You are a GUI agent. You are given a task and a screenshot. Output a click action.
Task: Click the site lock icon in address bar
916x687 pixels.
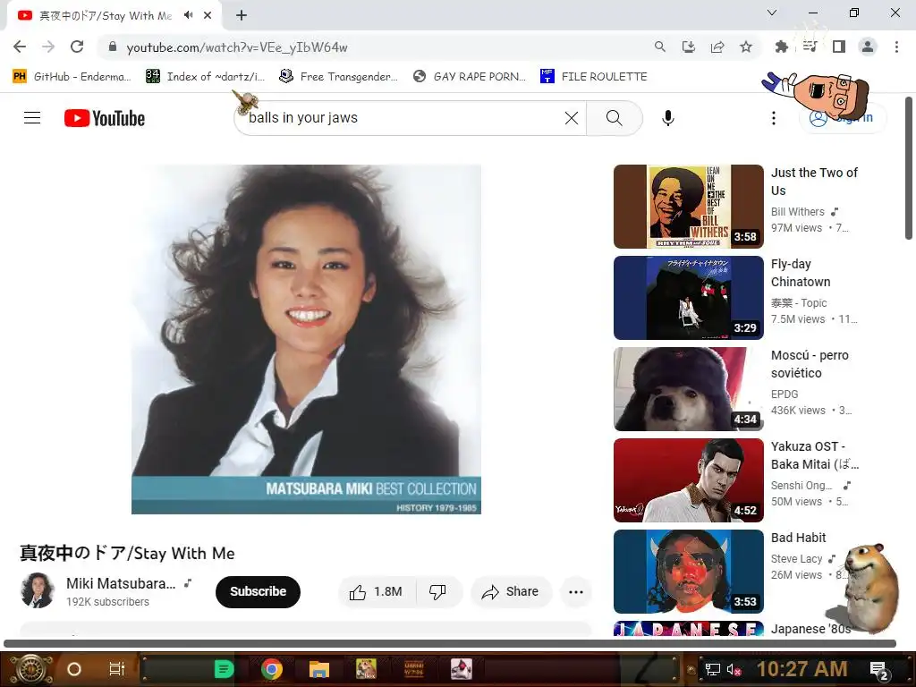coord(113,47)
